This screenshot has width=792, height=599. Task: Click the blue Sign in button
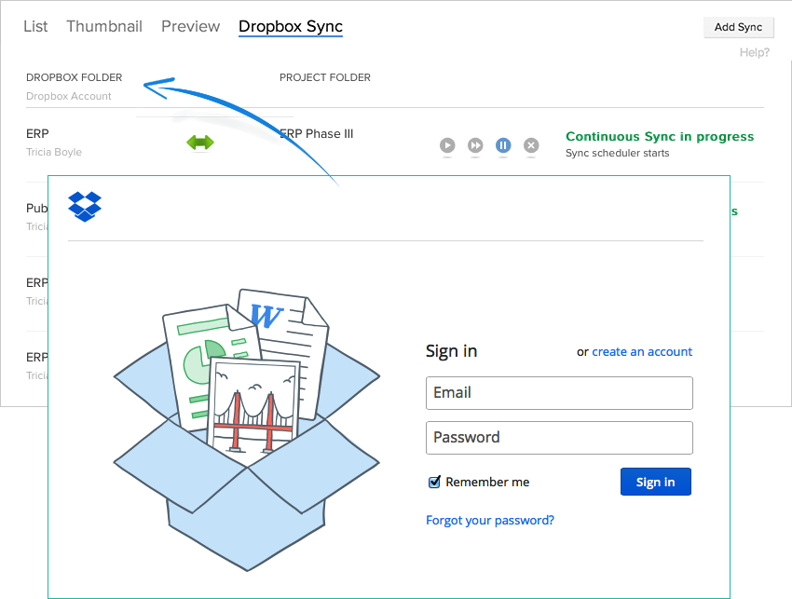(x=655, y=482)
